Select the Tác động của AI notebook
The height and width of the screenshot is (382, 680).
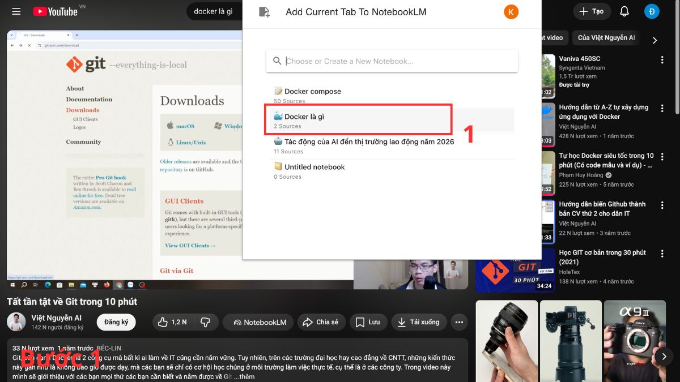(x=392, y=146)
